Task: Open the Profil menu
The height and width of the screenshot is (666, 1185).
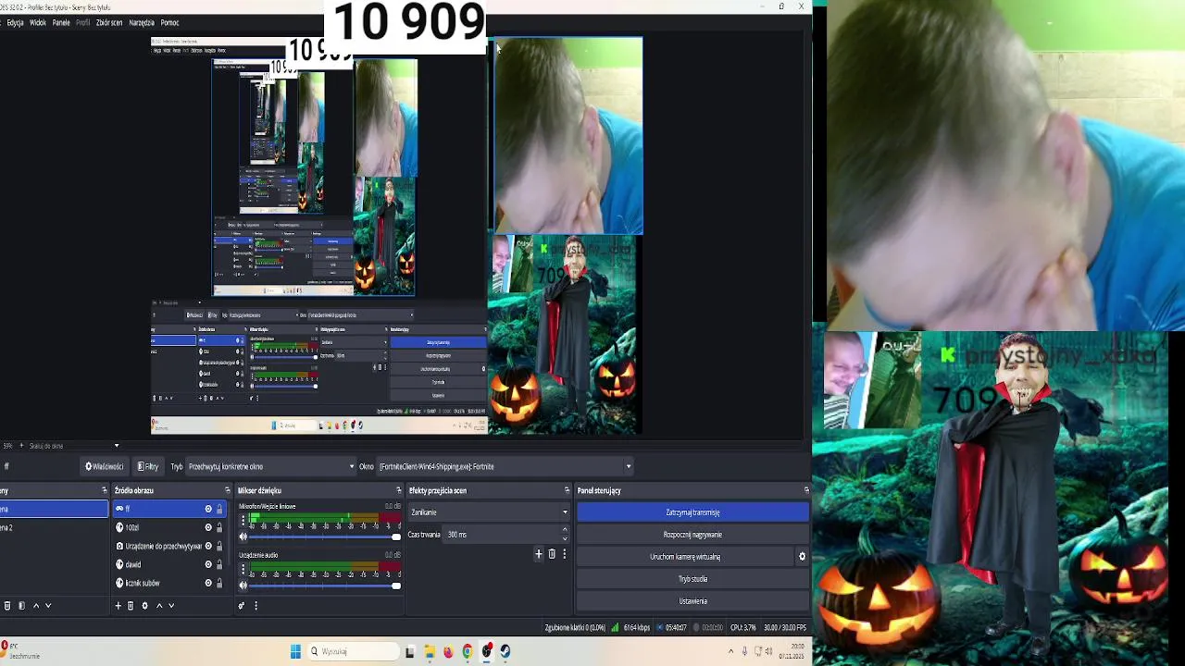Action: click(82, 22)
